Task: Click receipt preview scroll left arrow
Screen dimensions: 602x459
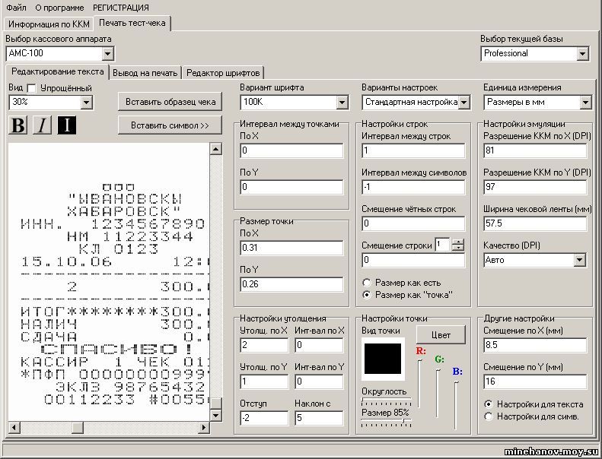Action: tap(14, 427)
